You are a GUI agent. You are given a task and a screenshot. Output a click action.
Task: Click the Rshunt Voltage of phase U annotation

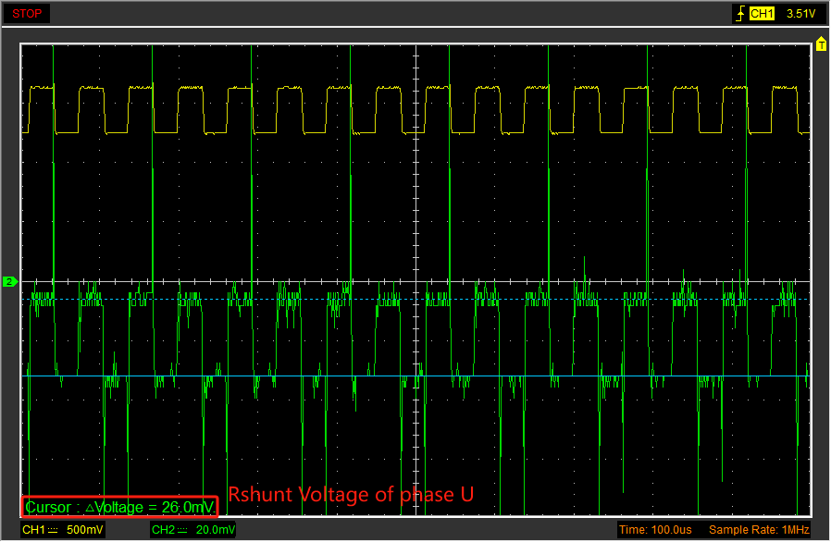(x=351, y=494)
